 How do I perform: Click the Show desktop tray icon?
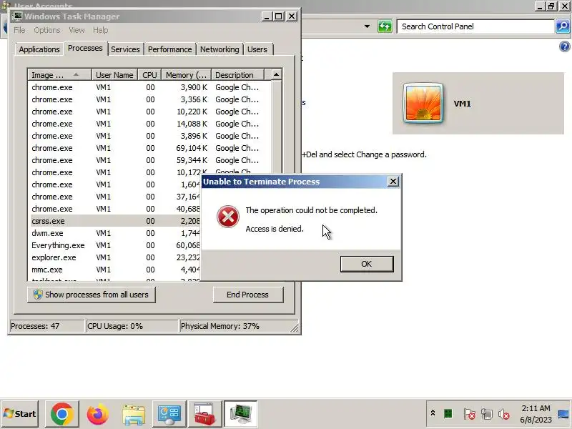(x=563, y=414)
